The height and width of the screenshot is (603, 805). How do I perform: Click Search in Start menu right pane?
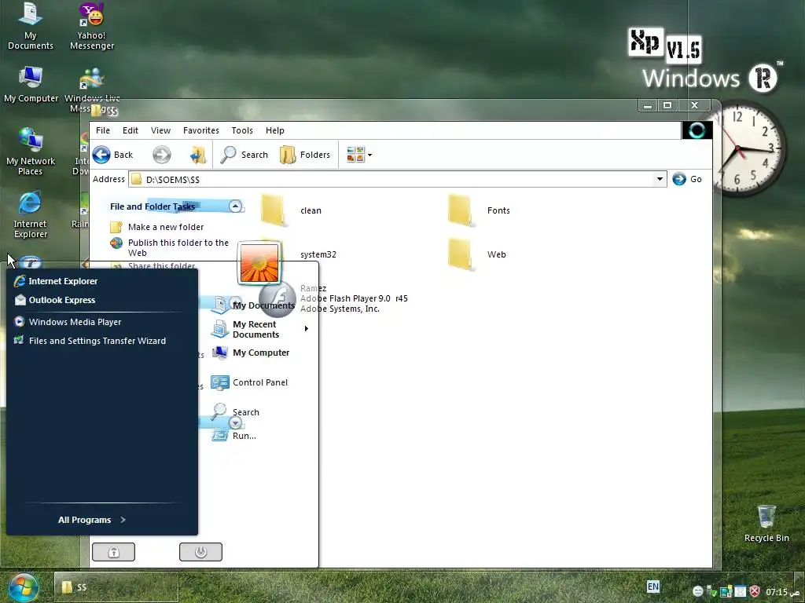pos(235,412)
